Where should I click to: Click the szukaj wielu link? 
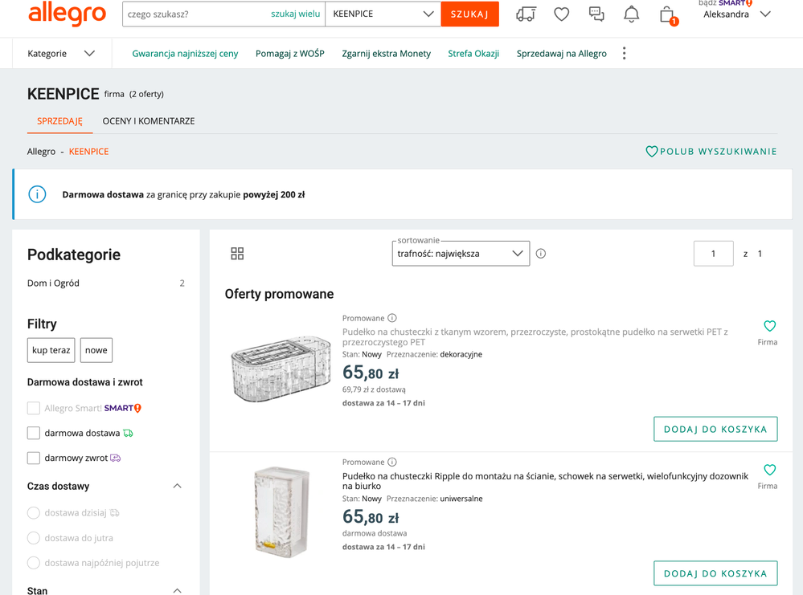point(296,14)
